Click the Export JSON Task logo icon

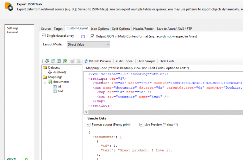(x=9, y=6)
